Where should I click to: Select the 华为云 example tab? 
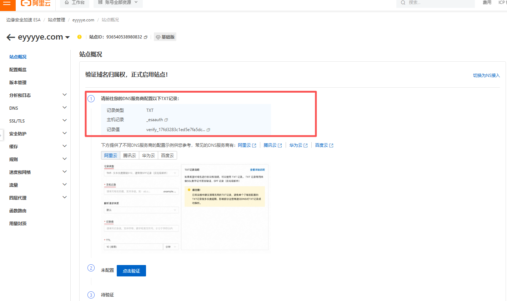point(149,156)
